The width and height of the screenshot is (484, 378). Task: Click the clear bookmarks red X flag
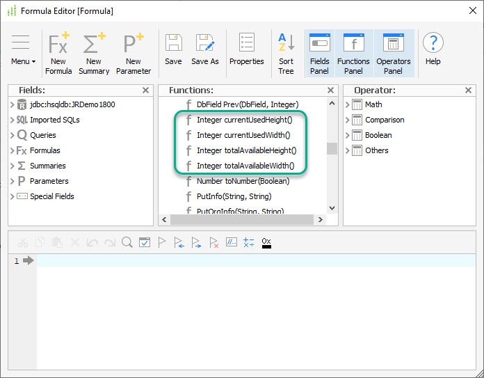(214, 243)
